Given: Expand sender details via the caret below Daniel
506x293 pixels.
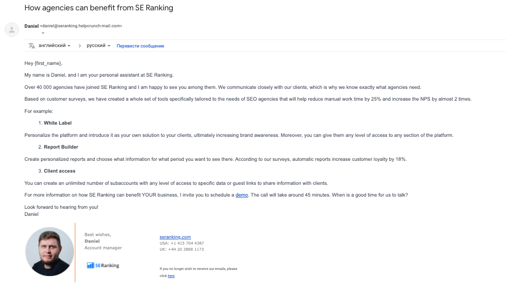Looking at the screenshot, I should pyautogui.click(x=42, y=33).
